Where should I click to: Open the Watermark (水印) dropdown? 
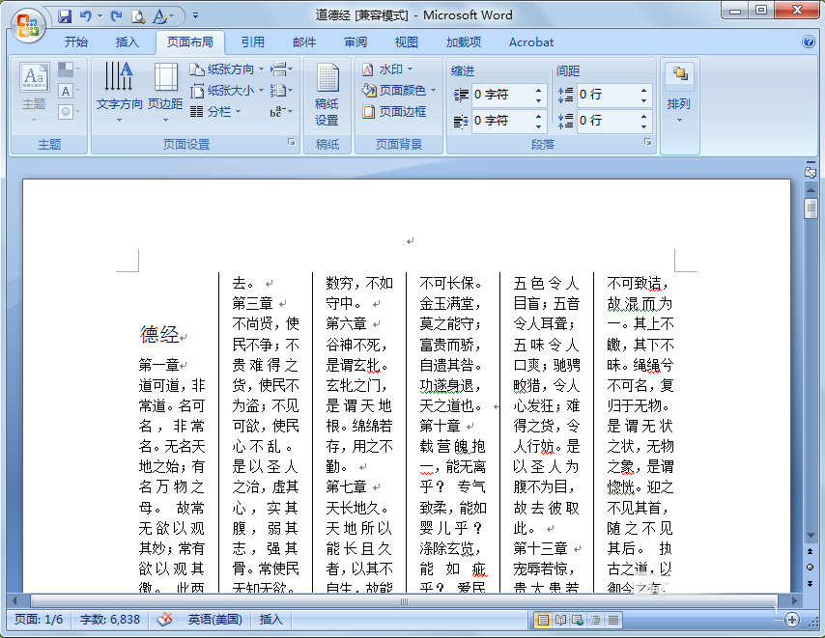point(387,69)
